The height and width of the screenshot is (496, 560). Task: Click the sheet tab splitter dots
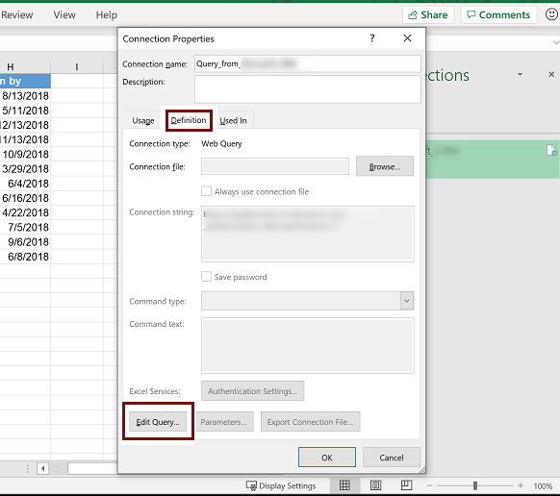point(28,468)
